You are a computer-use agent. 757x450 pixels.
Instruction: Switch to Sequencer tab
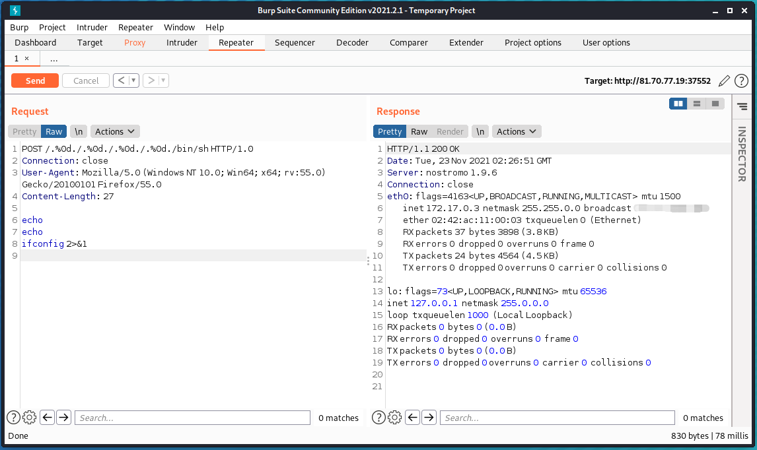[x=295, y=42]
